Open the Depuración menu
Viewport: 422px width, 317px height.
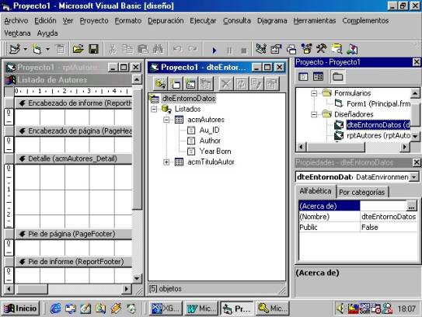point(166,21)
